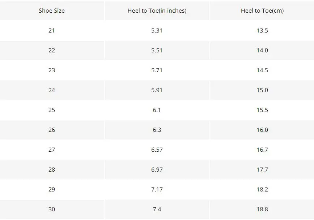Screen dimensions: 314x220
Task: Click the 5.31 inches value
Action: click(x=157, y=30)
